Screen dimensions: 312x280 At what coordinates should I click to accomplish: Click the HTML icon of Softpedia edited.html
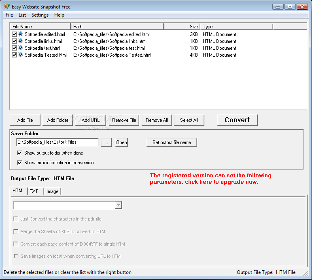click(21, 34)
